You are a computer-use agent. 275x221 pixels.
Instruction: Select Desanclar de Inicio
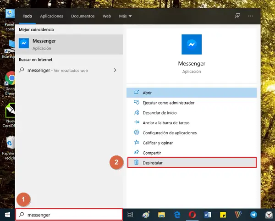(192, 113)
